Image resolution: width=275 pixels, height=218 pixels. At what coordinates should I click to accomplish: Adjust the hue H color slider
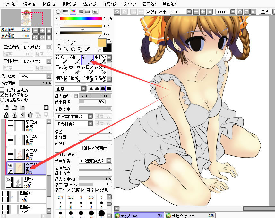(81, 18)
